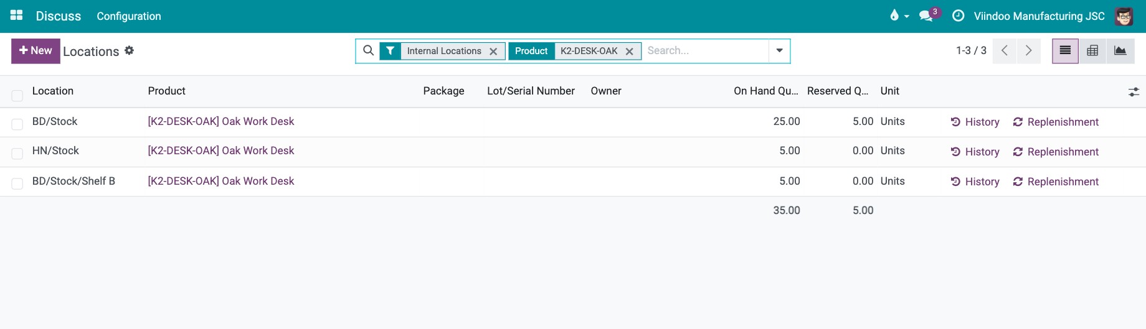Open the Locations gear actions menu
The height and width of the screenshot is (329, 1146).
129,50
